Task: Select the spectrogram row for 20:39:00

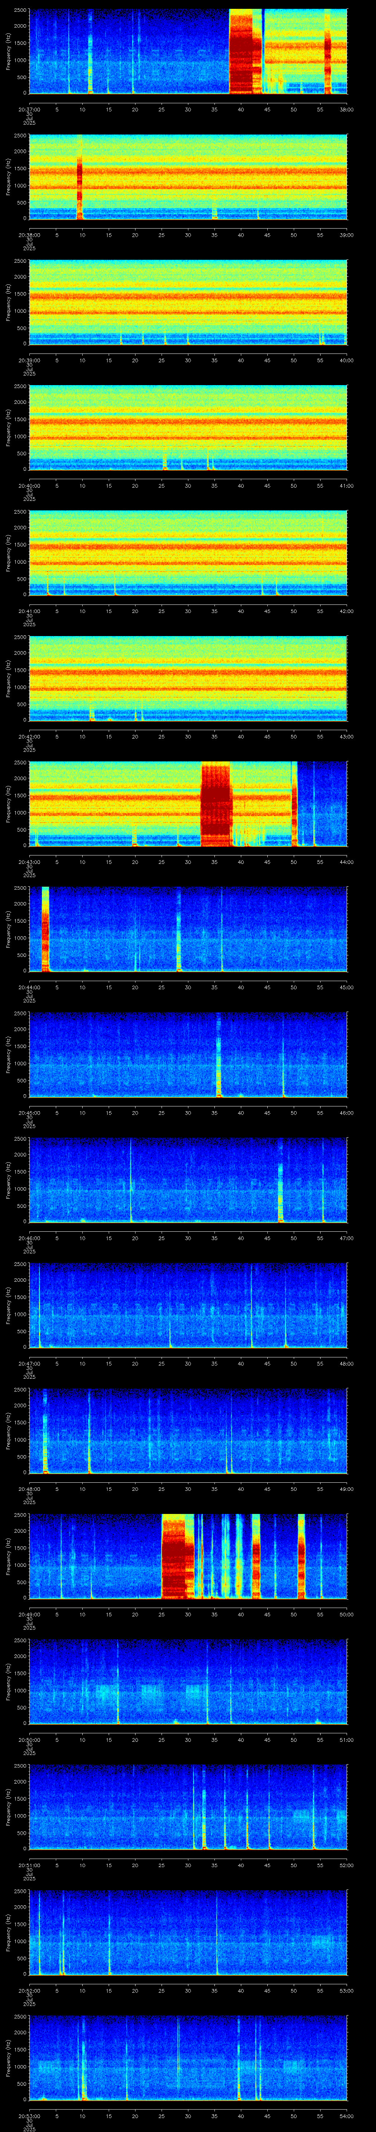Action: 188,302
